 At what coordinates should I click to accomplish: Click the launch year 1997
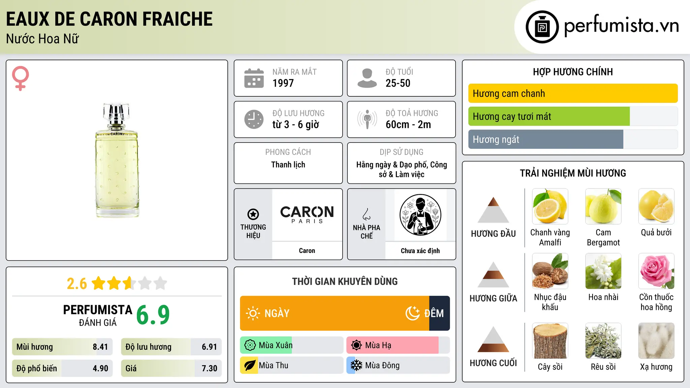click(x=283, y=83)
